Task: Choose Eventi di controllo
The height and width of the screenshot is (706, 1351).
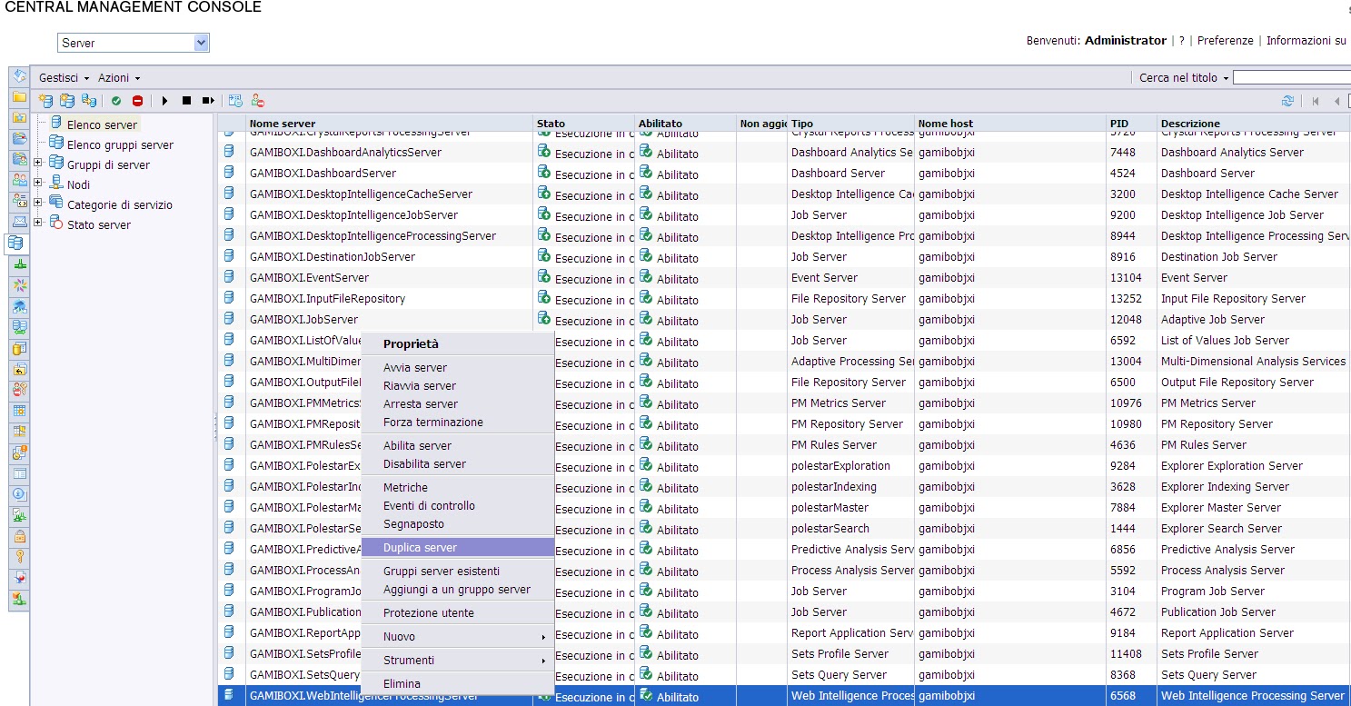Action: 458,506
